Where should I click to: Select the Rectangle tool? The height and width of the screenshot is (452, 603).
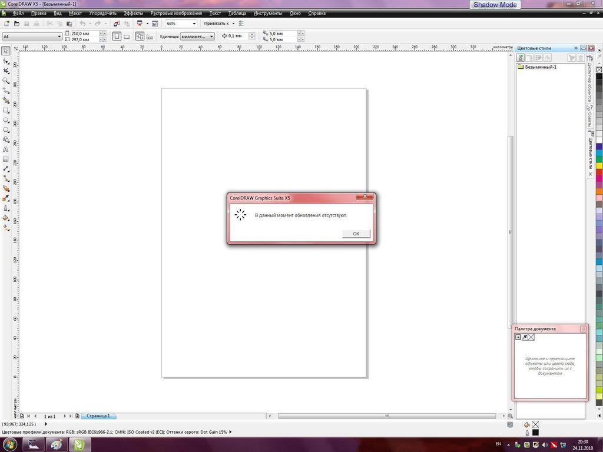coord(6,110)
